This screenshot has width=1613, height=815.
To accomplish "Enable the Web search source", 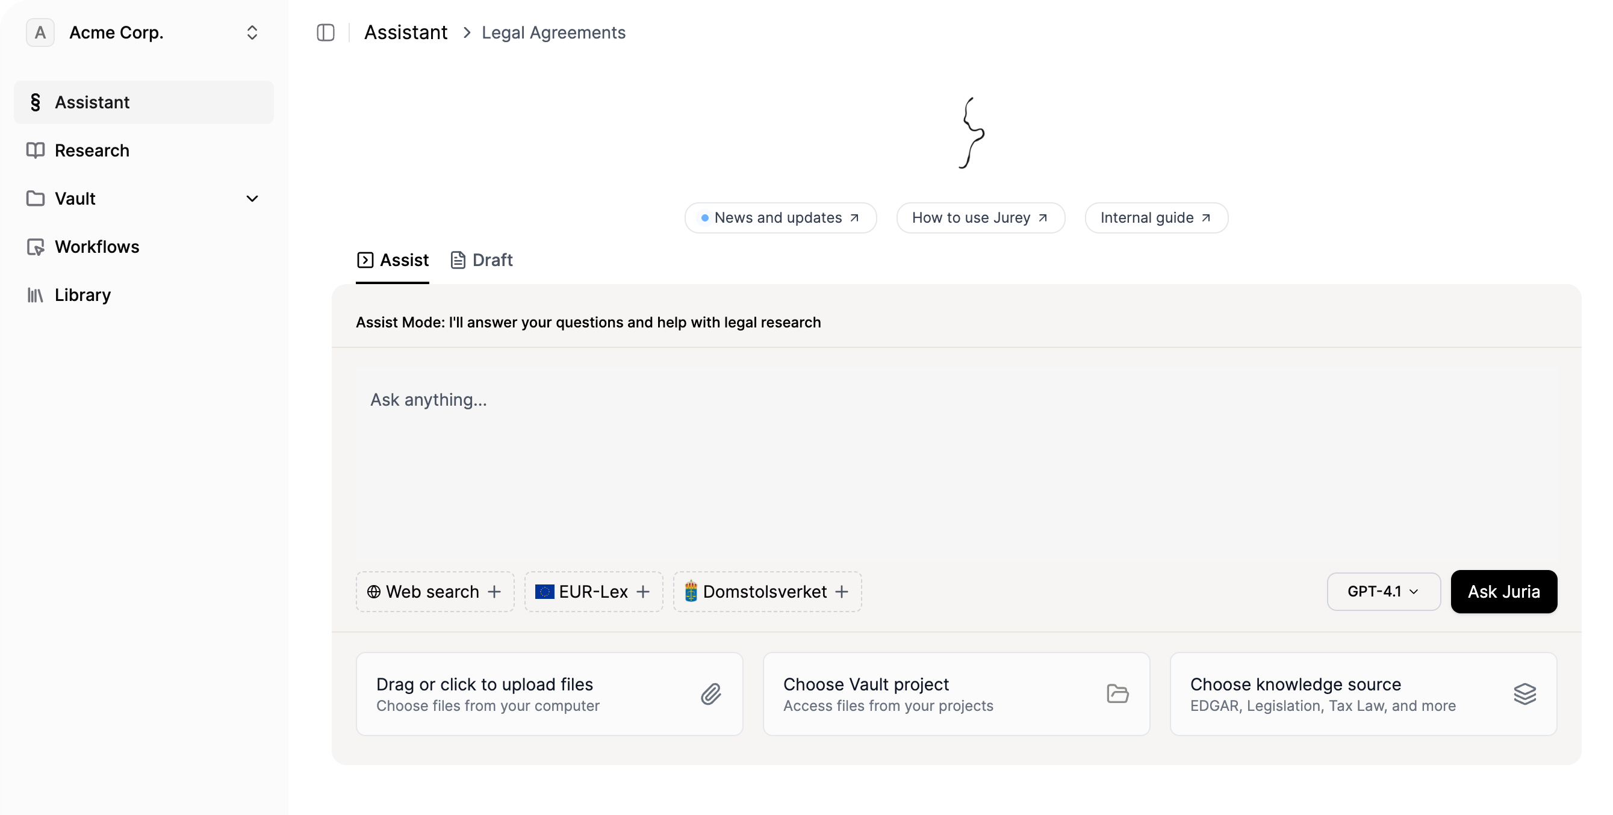I will point(434,592).
